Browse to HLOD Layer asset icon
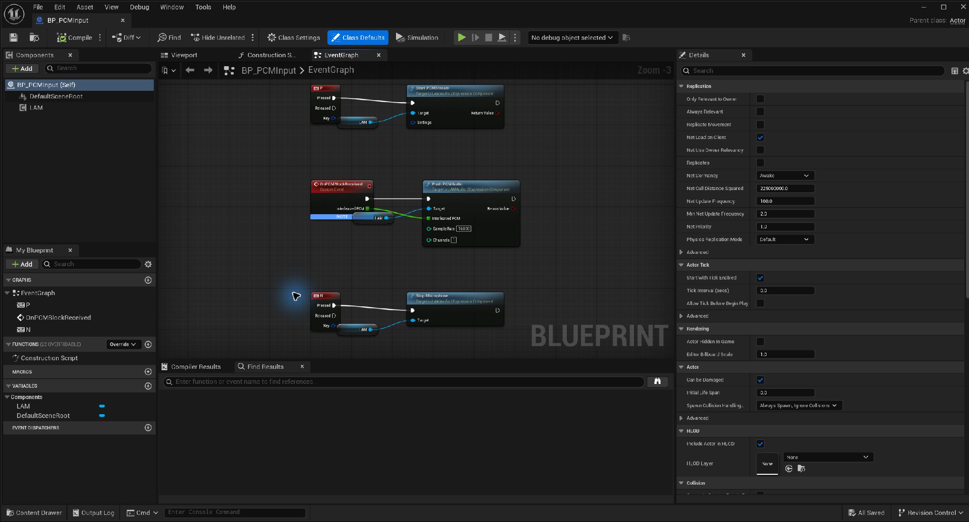The image size is (969, 522). click(x=801, y=469)
